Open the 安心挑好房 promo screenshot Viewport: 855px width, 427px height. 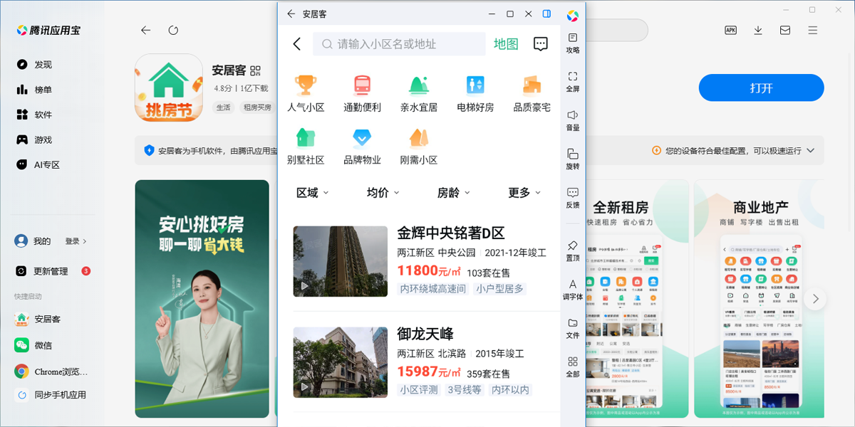pos(202,299)
